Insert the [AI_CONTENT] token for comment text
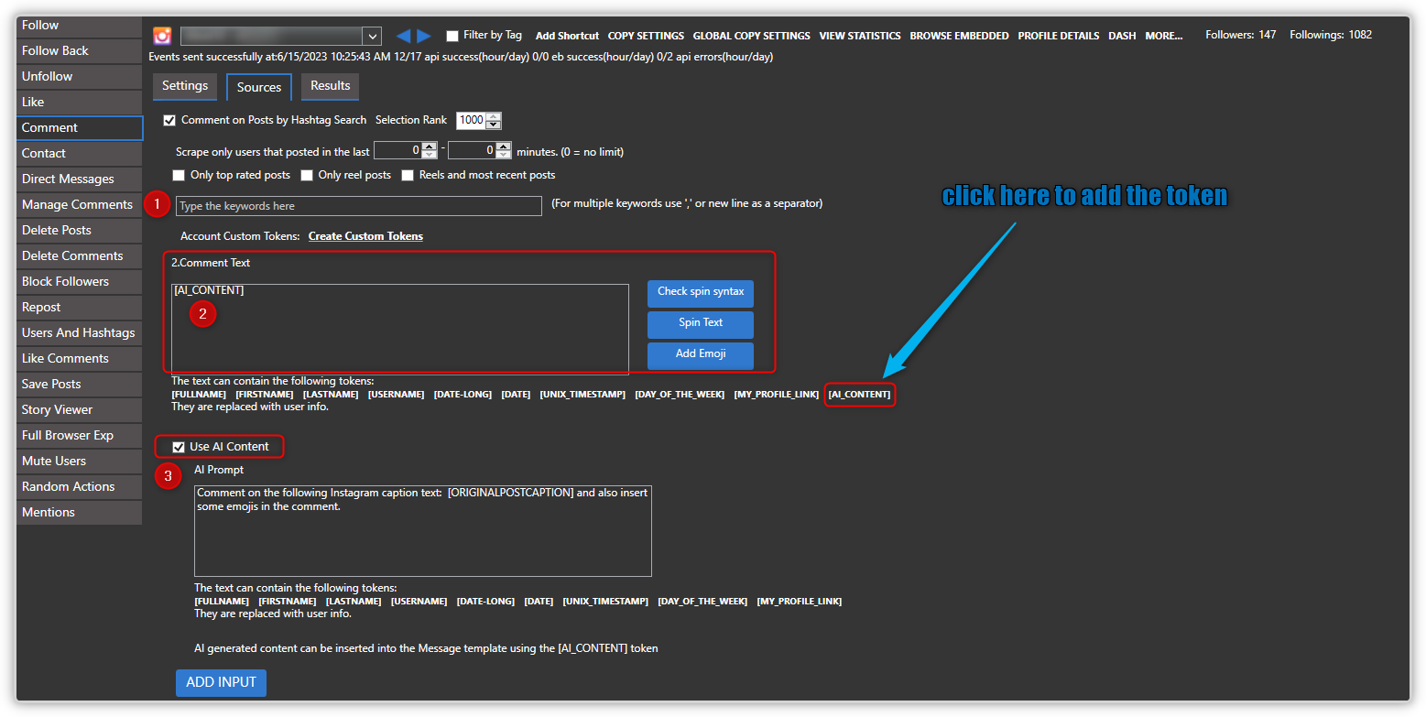 [x=859, y=395]
